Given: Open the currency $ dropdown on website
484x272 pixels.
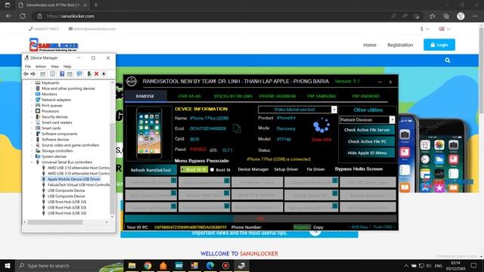Looking at the screenshot, I should pos(425,29).
